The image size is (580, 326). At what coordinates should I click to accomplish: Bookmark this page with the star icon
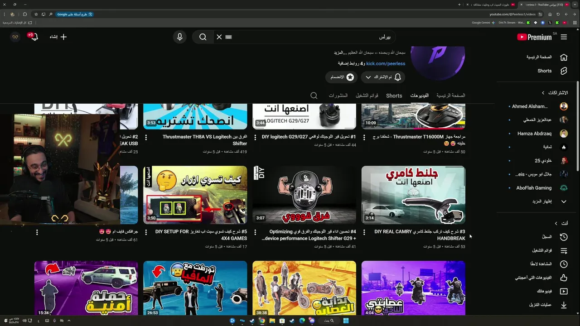click(36, 14)
